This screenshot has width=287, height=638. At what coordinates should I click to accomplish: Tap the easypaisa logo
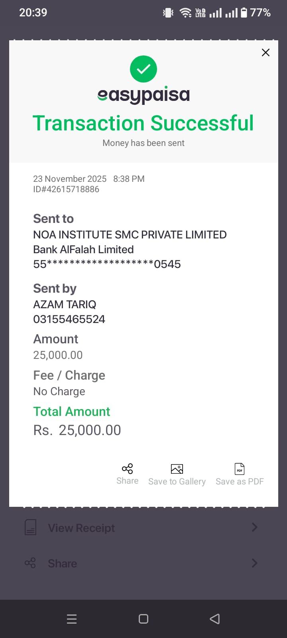[143, 95]
